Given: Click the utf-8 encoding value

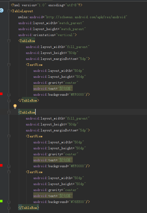Looking at the screenshot, I should pos(71,5).
